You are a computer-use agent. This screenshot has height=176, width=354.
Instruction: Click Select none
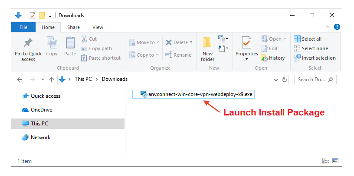(x=311, y=48)
